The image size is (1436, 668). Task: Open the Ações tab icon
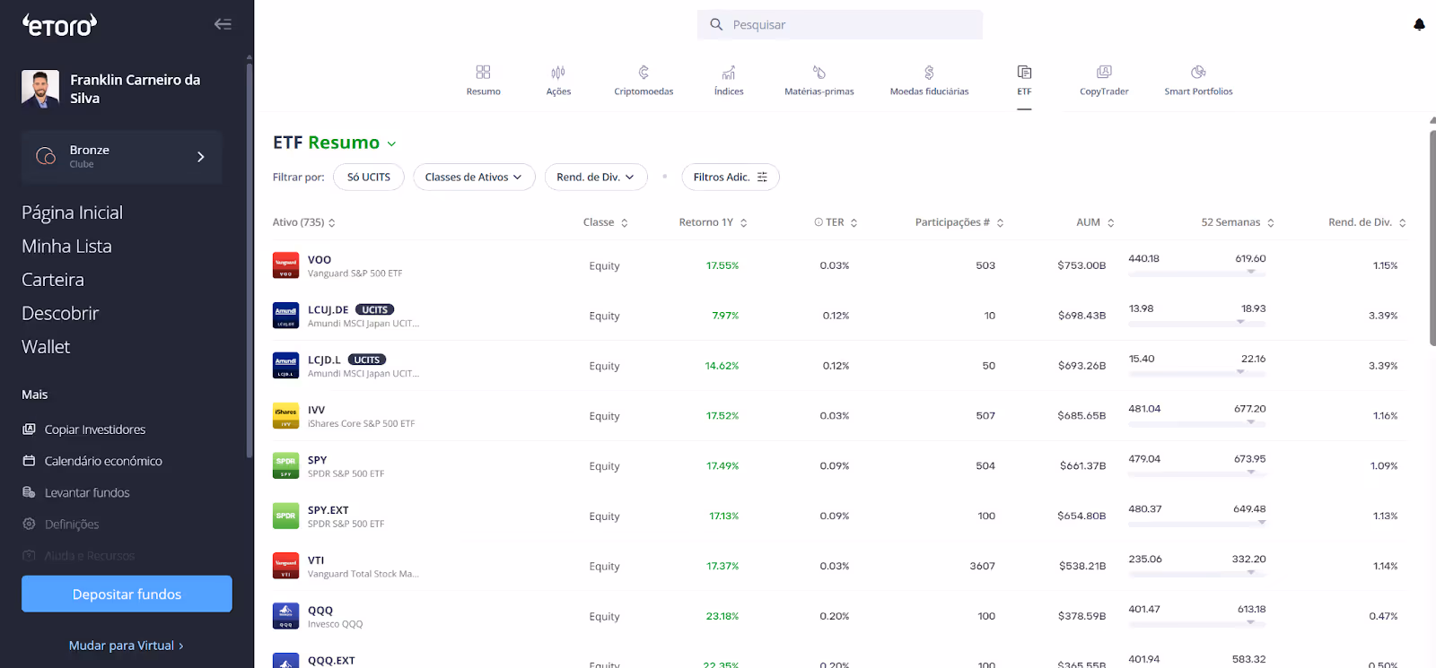coord(558,72)
